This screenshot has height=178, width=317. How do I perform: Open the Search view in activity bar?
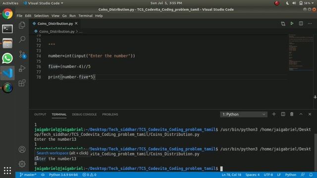[22, 40]
